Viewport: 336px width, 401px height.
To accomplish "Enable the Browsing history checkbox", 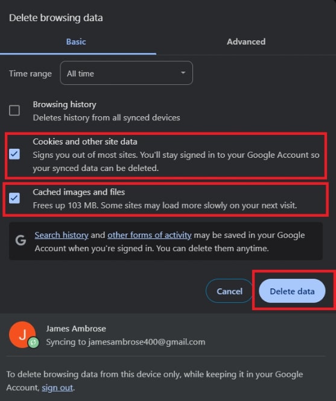I will click(14, 110).
